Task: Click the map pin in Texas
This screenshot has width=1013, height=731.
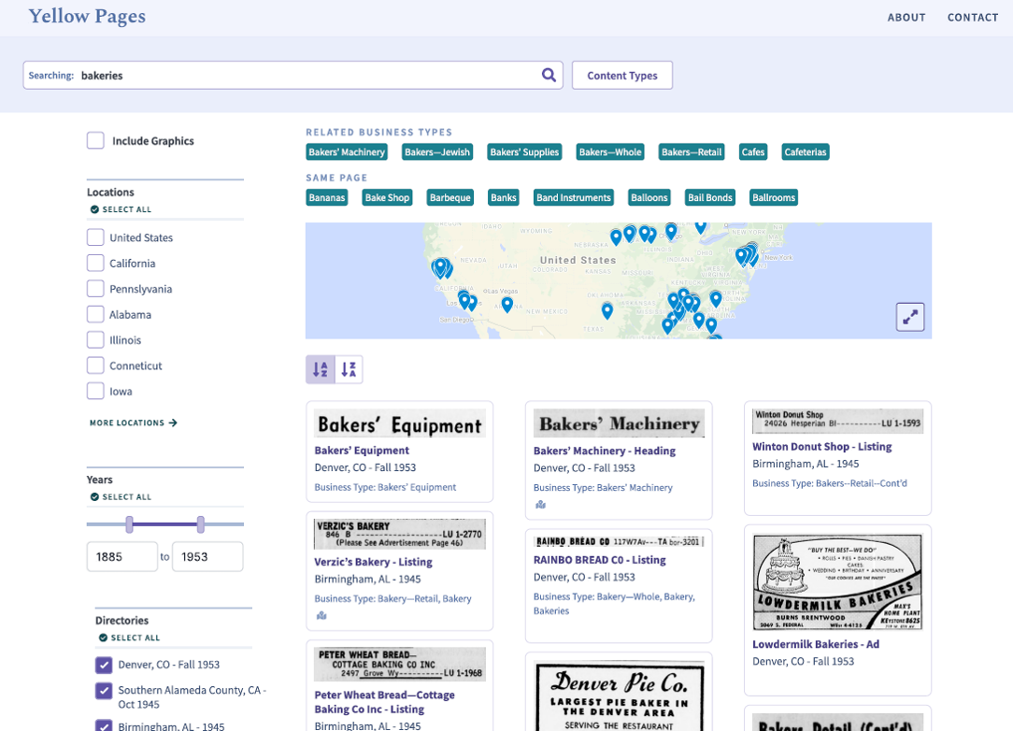Action: [607, 311]
